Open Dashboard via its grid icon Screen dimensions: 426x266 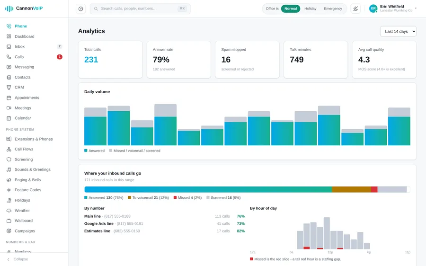click(x=9, y=36)
